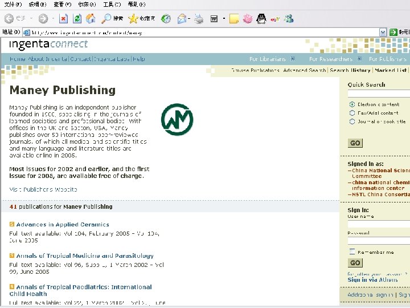The width and height of the screenshot is (410, 308).
Task: Stop page loading with red X icon
Action: 63,19
